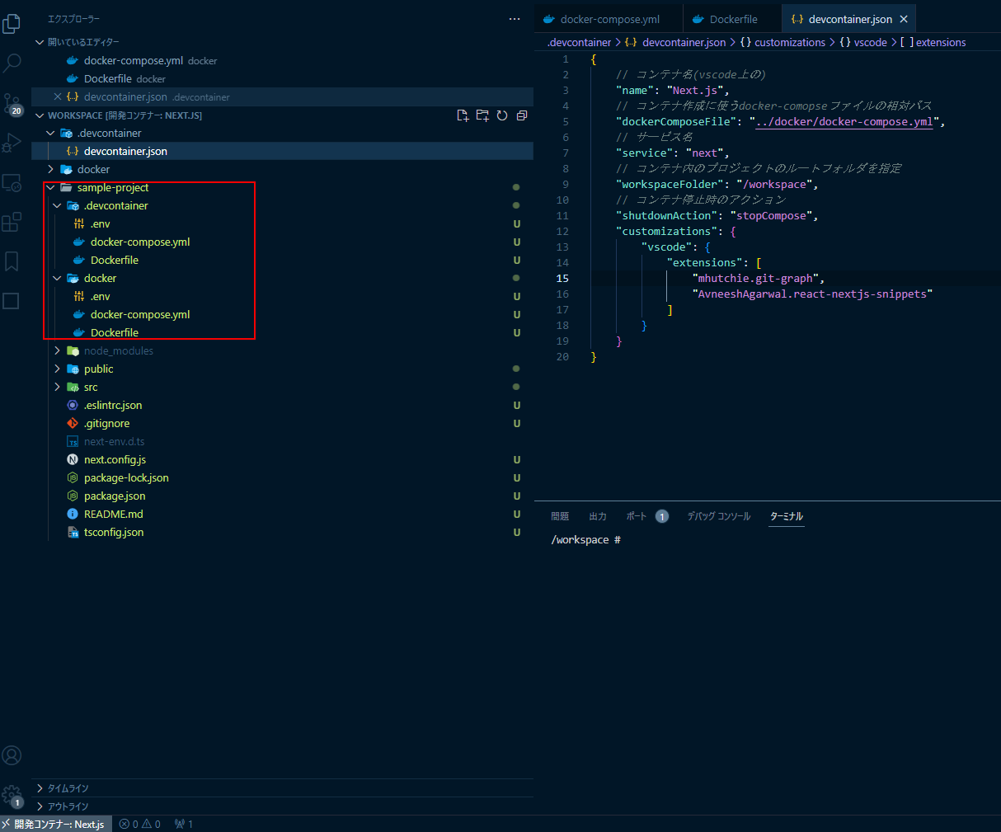Click forwarded ports indicator in status bar

click(184, 824)
